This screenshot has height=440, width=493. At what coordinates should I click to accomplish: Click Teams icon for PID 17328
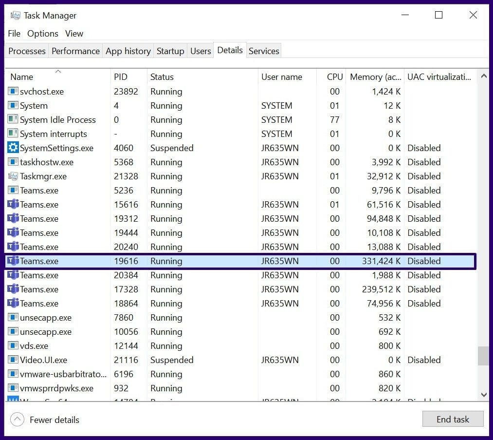coord(13,289)
